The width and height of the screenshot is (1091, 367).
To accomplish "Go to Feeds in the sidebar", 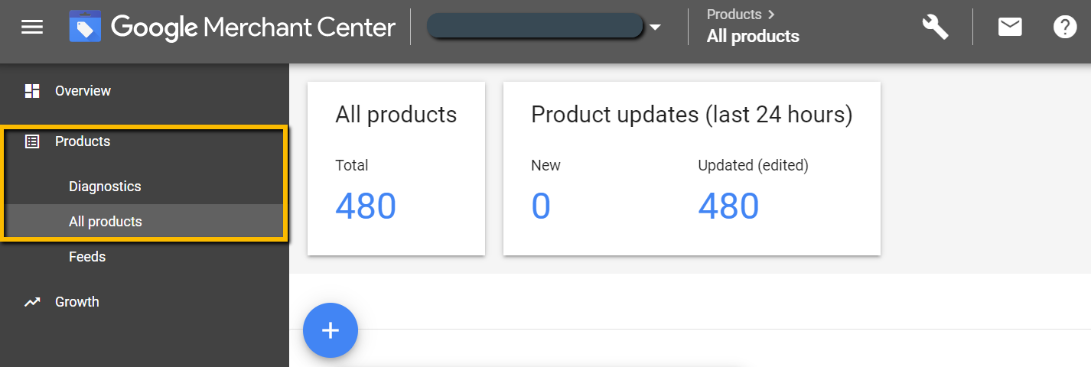I will [x=87, y=257].
